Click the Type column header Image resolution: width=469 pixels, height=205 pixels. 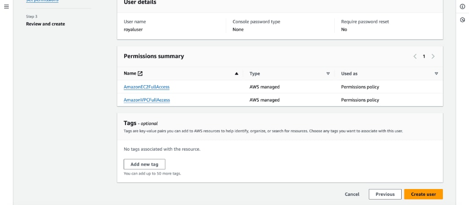[x=255, y=74]
